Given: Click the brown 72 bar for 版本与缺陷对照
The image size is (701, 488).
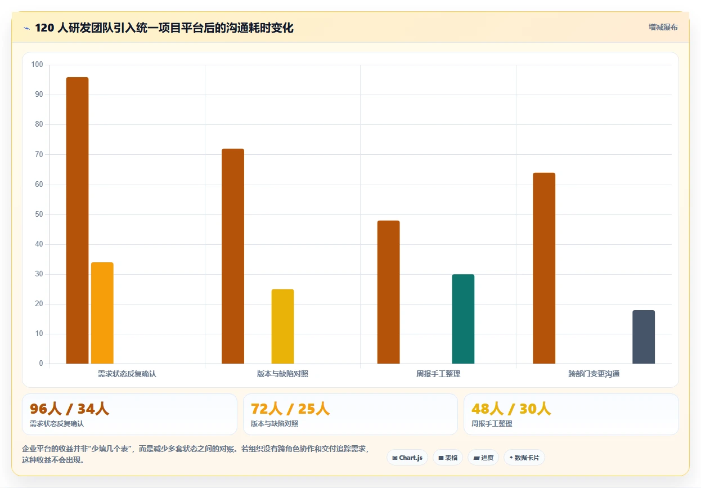Looking at the screenshot, I should click(x=233, y=256).
